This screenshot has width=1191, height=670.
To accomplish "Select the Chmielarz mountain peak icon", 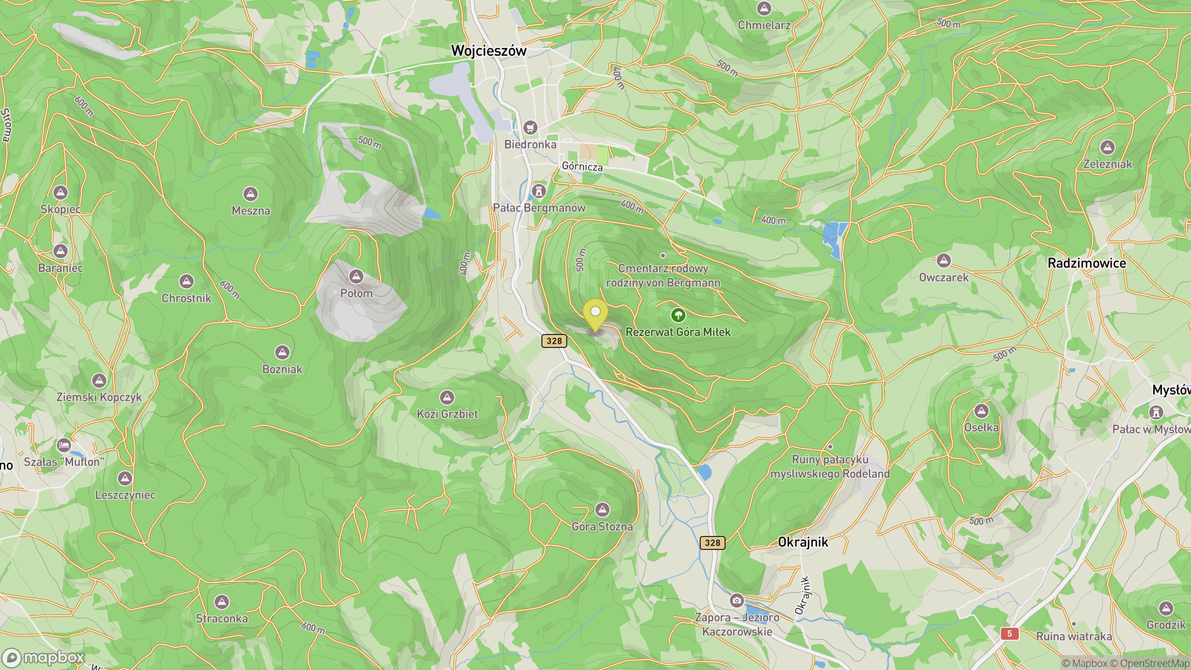I will [x=764, y=8].
